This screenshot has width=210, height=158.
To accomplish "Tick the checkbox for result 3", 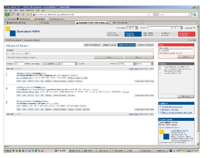I will 7,103.
